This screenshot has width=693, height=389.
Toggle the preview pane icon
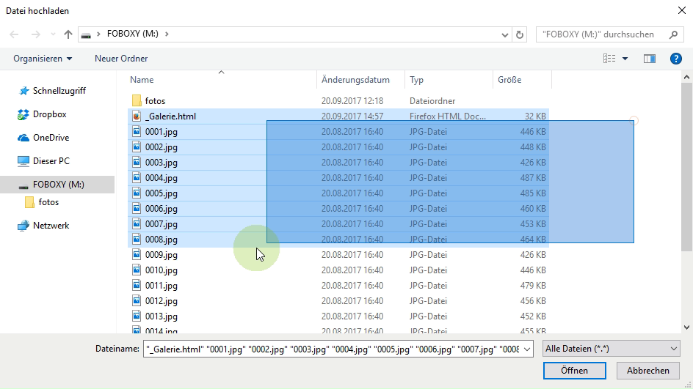coord(649,59)
